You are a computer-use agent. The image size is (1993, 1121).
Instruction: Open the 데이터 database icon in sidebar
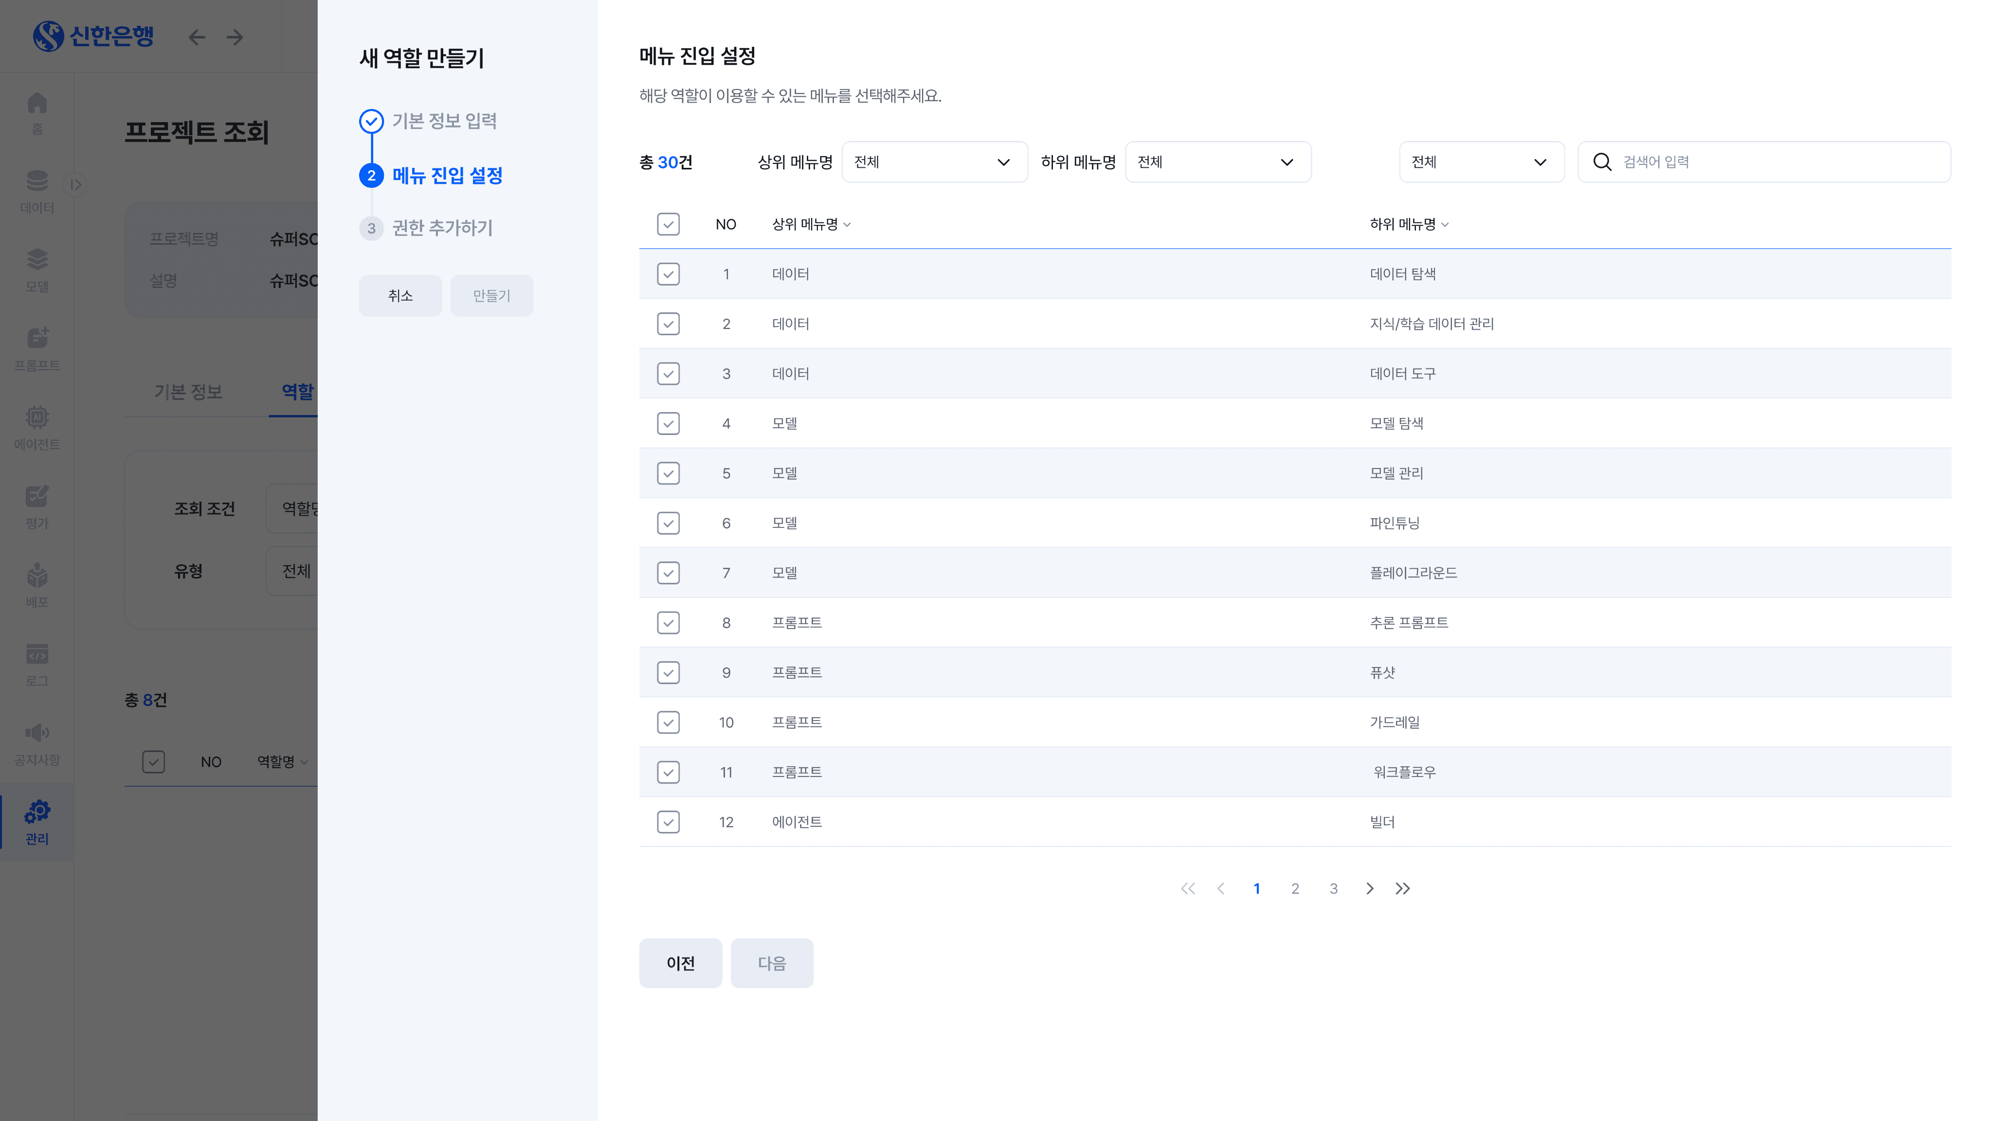pos(37,181)
